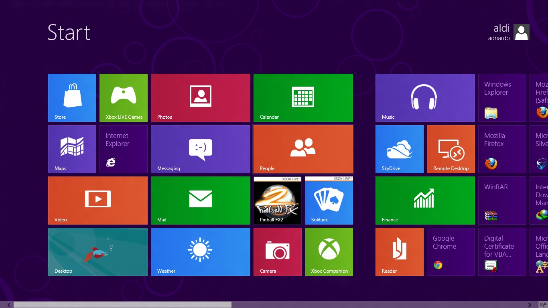This screenshot has height=308, width=548.
Task: Launch SkyDrive
Action: [x=399, y=149]
